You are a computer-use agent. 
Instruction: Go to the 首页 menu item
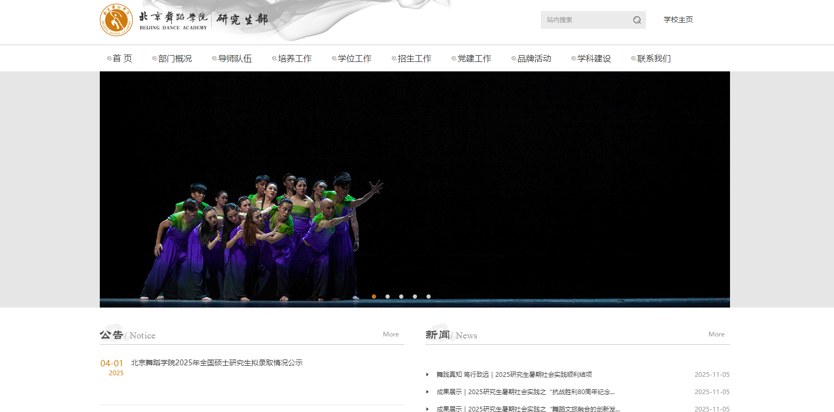tap(122, 58)
